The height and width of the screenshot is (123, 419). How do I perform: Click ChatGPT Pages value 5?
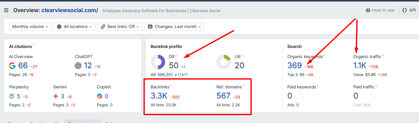coord(89,75)
